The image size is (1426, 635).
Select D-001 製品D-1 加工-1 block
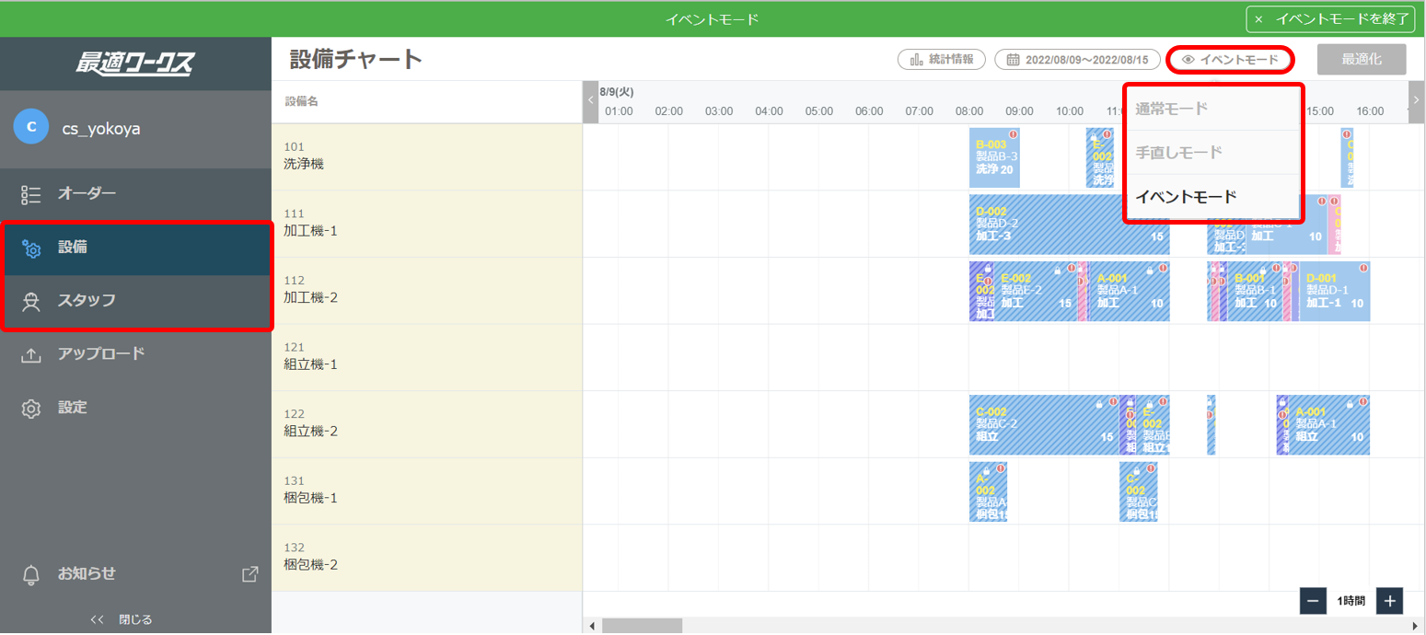[1334, 291]
